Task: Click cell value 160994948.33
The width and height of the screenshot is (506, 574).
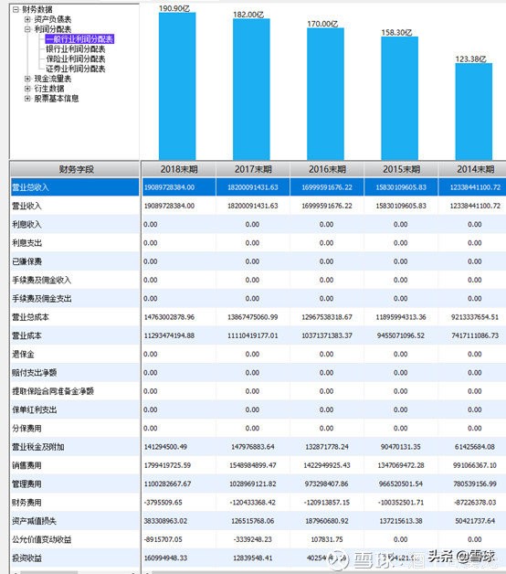Action: 165,558
